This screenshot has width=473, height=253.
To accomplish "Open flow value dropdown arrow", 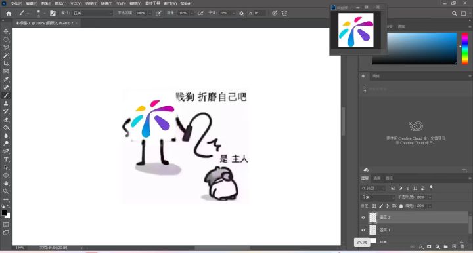I will 191,13.
